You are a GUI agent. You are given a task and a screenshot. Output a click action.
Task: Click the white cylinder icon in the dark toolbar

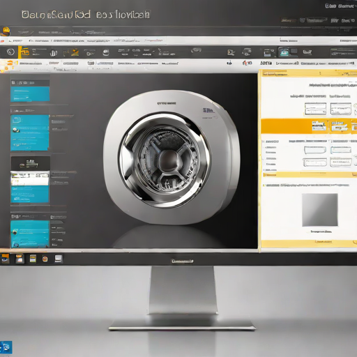(106, 52)
